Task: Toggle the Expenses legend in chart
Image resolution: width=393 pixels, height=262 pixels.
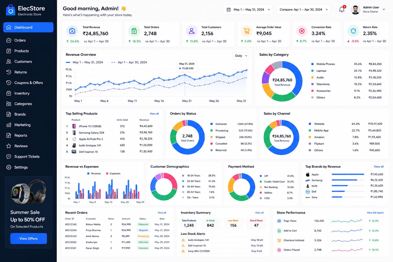Action: 113,173
